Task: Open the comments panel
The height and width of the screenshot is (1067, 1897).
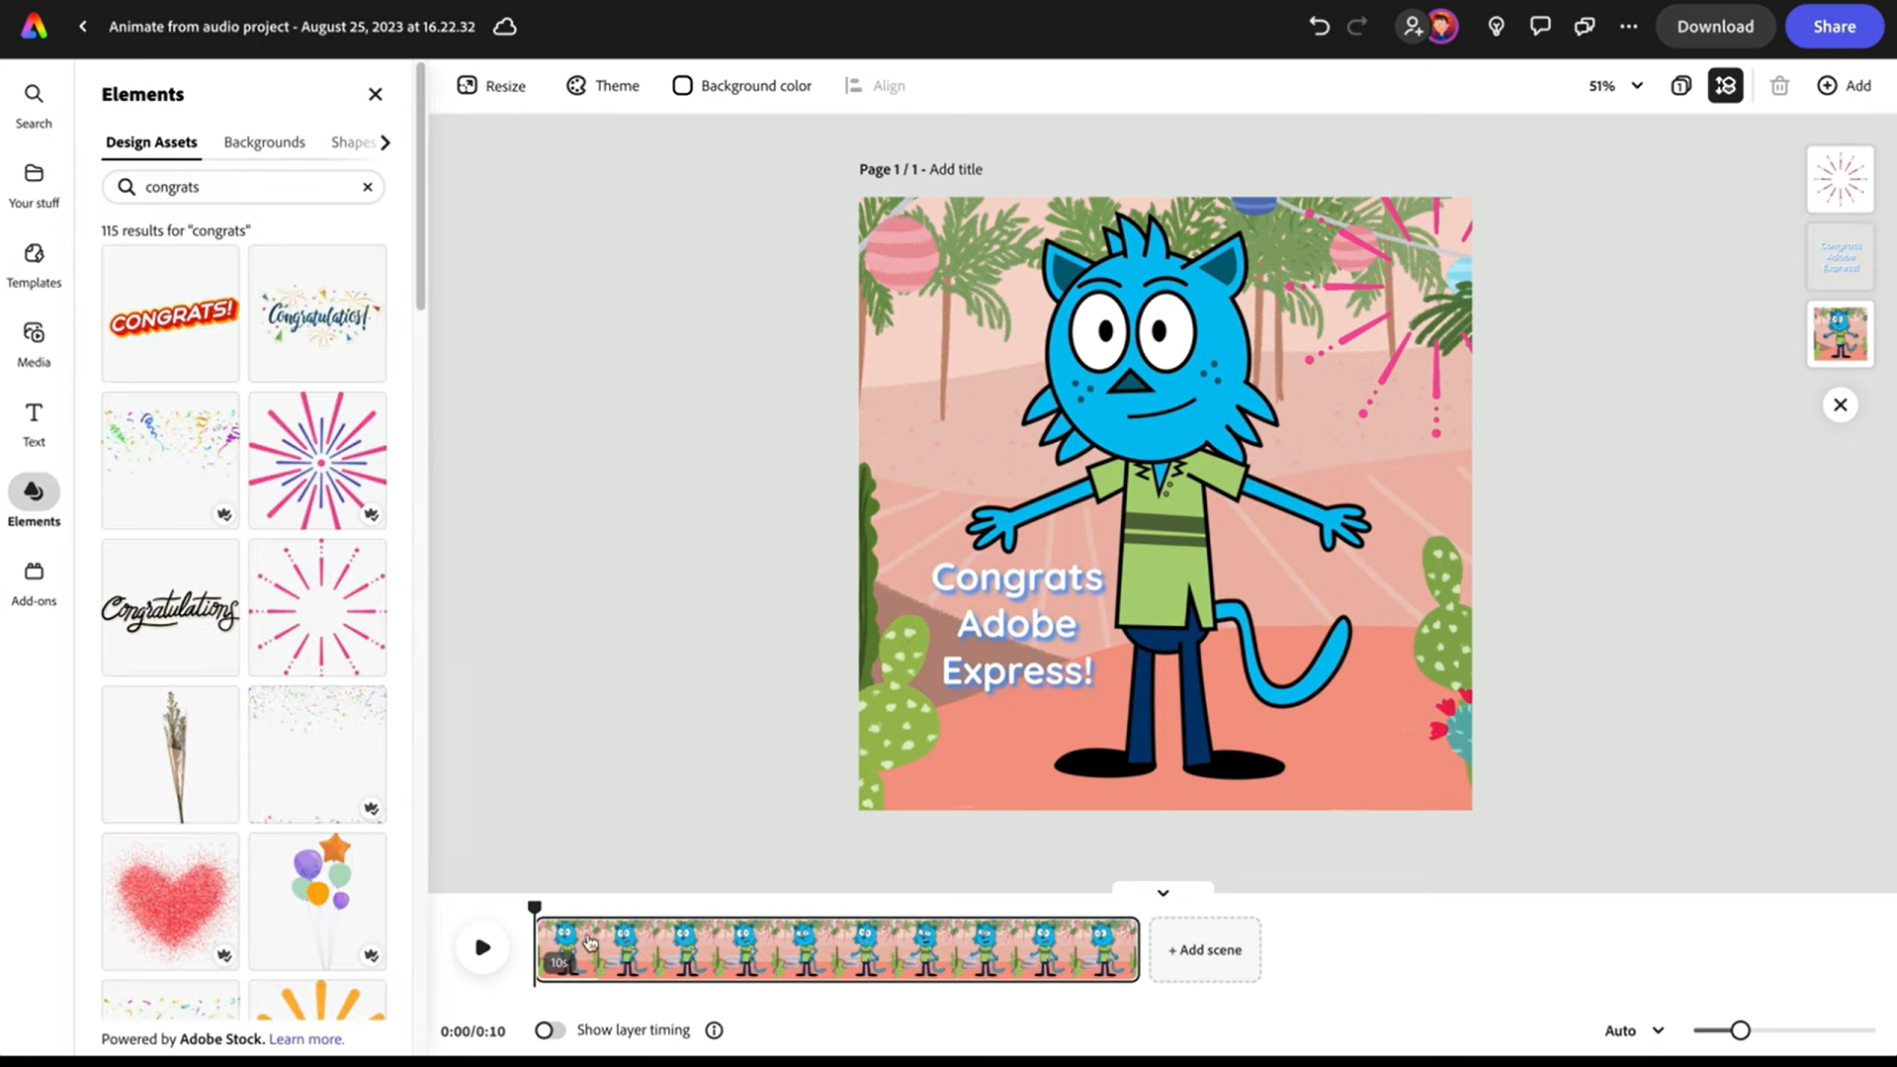Action: pos(1539,27)
